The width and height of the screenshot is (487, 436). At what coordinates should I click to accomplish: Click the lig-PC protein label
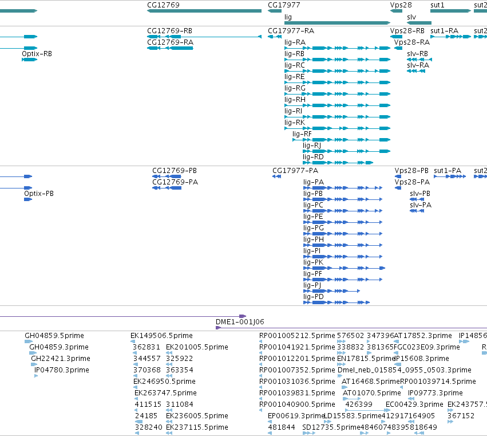pos(314,205)
